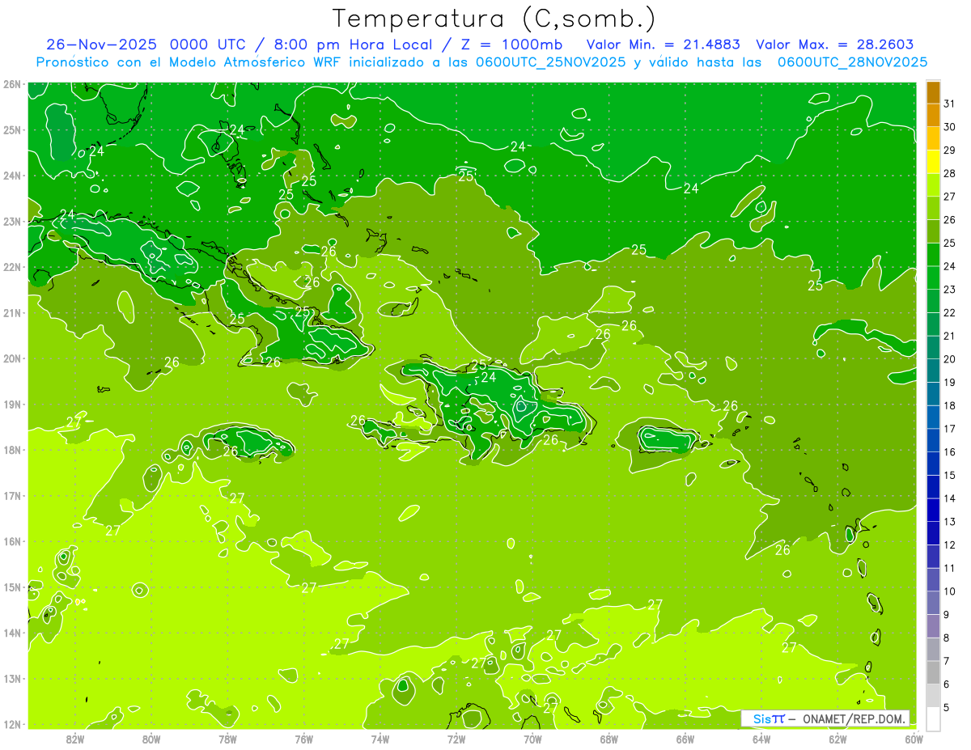This screenshot has width=971, height=750.
Task: Click the 8 value on the color scale
Action: pyautogui.click(x=948, y=638)
